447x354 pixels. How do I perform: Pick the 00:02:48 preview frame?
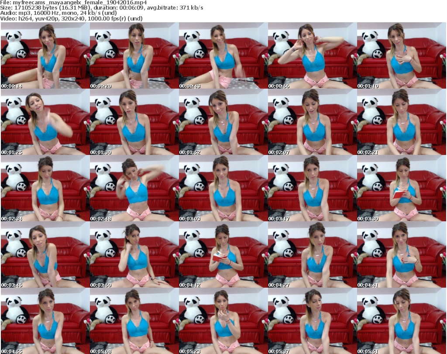pyautogui.click(x=134, y=189)
